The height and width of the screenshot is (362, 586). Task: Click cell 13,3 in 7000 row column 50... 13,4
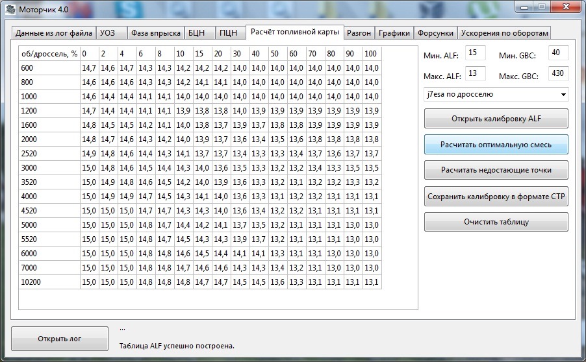278,267
